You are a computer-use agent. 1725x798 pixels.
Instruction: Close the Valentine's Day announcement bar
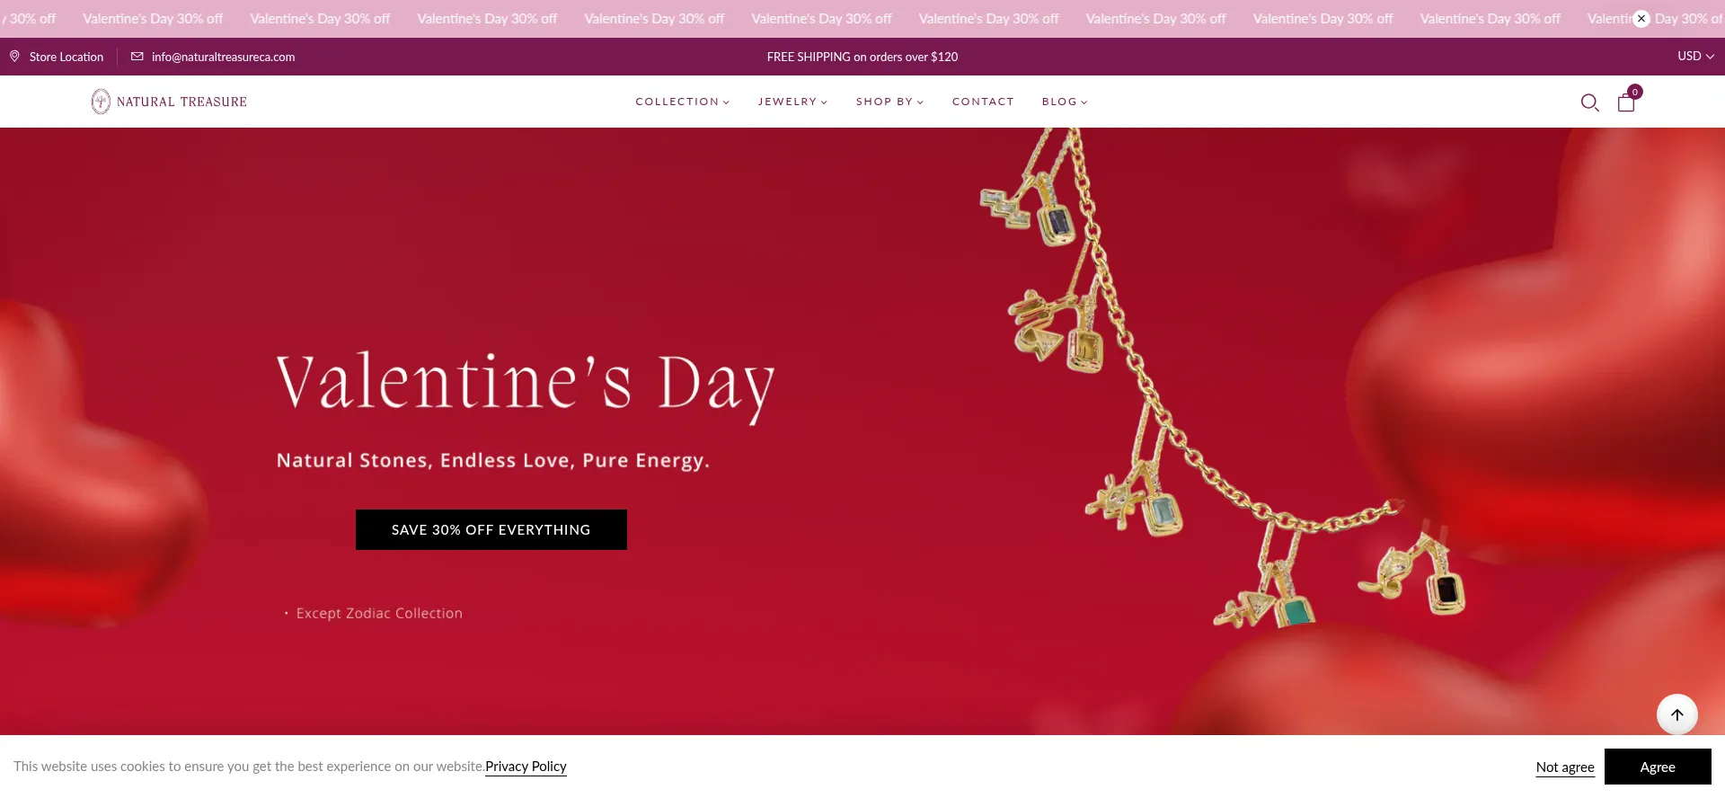click(1641, 18)
